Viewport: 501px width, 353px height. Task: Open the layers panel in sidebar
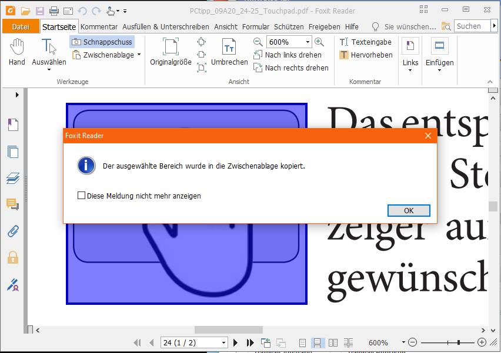tap(13, 178)
